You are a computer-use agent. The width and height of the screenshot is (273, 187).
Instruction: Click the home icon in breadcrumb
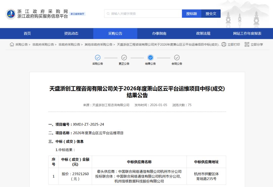tap(12, 44)
